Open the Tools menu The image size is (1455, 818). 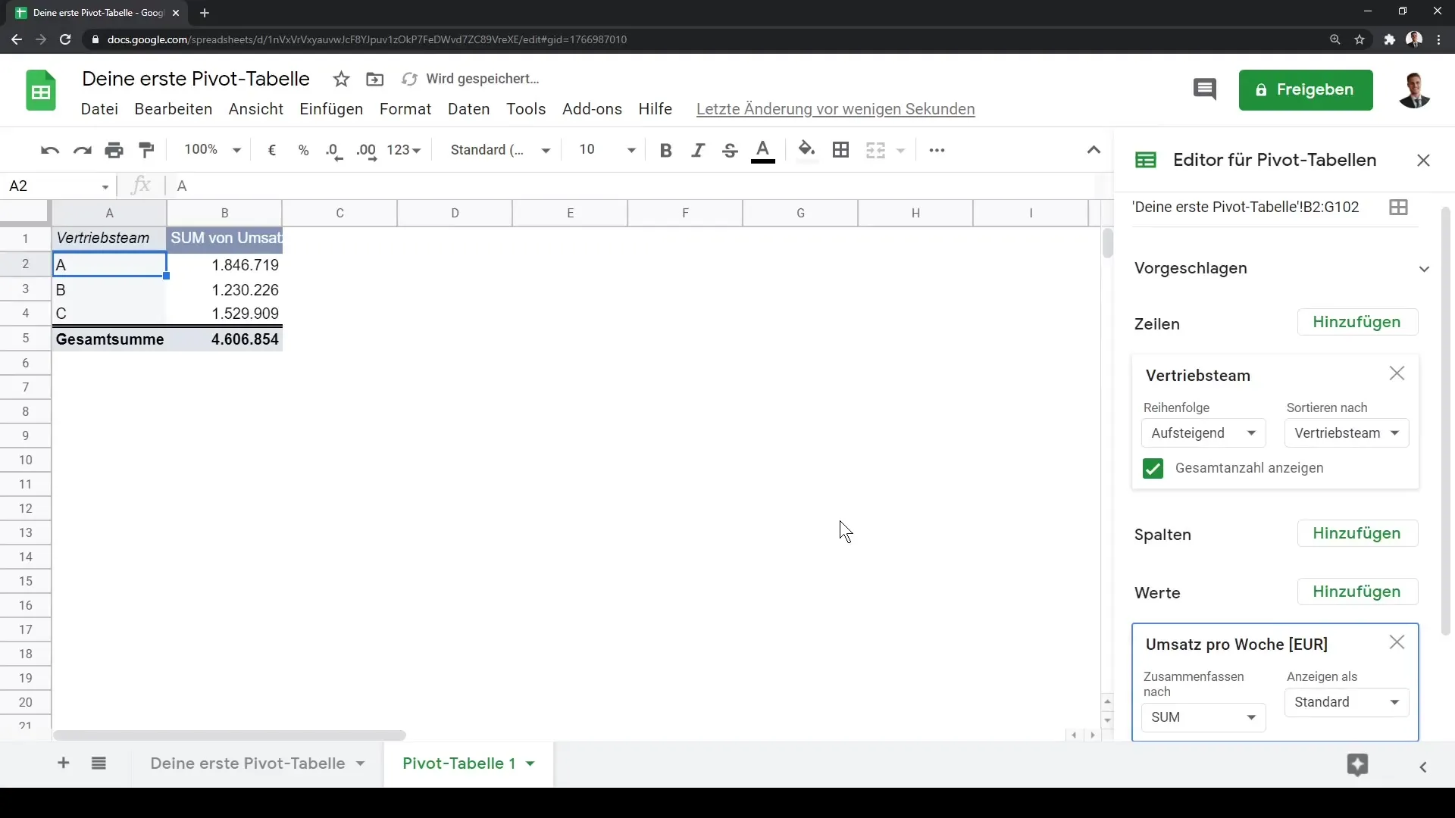pos(526,109)
